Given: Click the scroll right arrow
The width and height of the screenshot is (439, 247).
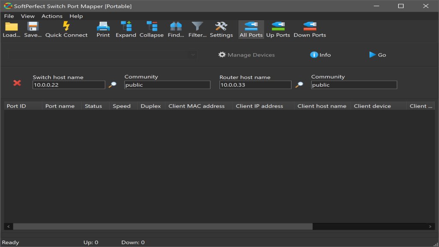Looking at the screenshot, I should (430, 226).
